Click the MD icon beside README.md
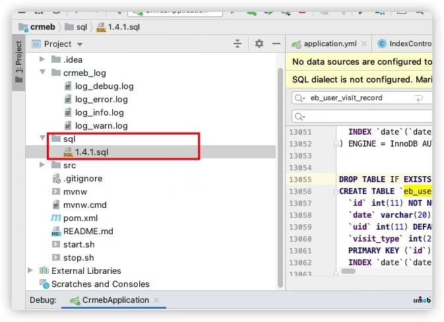This screenshot has width=444, height=322. [56, 232]
